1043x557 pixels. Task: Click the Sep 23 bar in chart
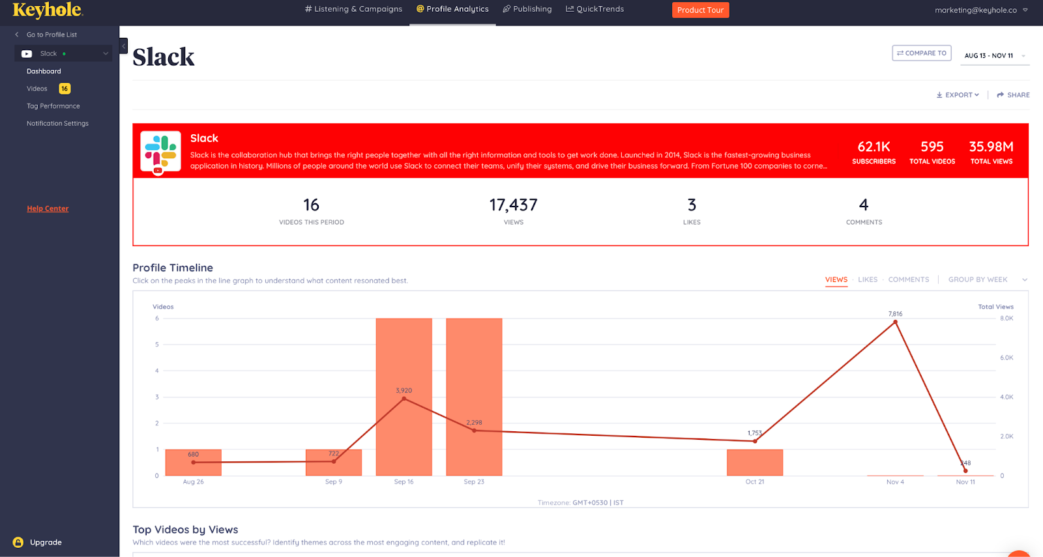(x=474, y=397)
